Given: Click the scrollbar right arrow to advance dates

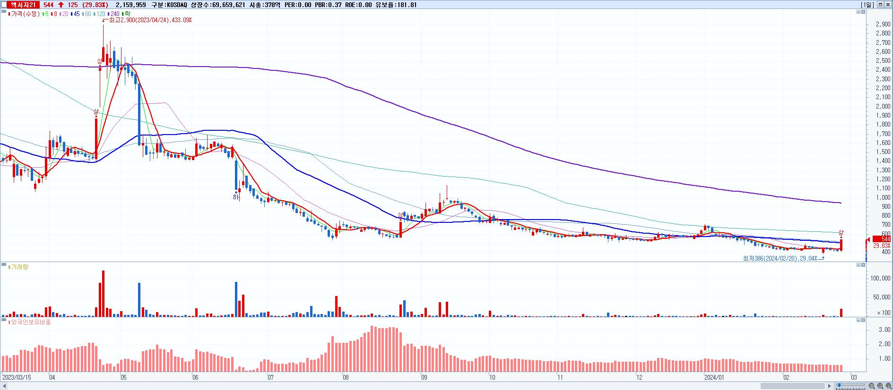Looking at the screenshot, I should click(x=830, y=386).
